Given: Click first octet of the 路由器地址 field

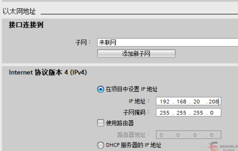Looking at the screenshot, I should coord(161,135).
